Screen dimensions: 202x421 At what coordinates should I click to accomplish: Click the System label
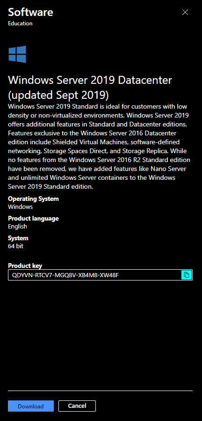pyautogui.click(x=18, y=238)
